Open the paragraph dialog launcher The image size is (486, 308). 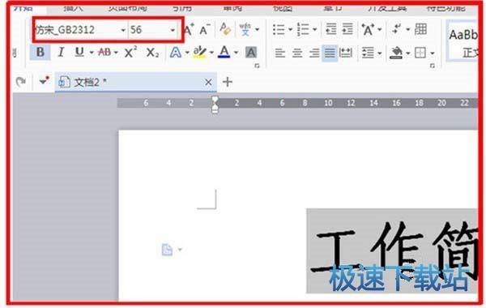click(433, 66)
